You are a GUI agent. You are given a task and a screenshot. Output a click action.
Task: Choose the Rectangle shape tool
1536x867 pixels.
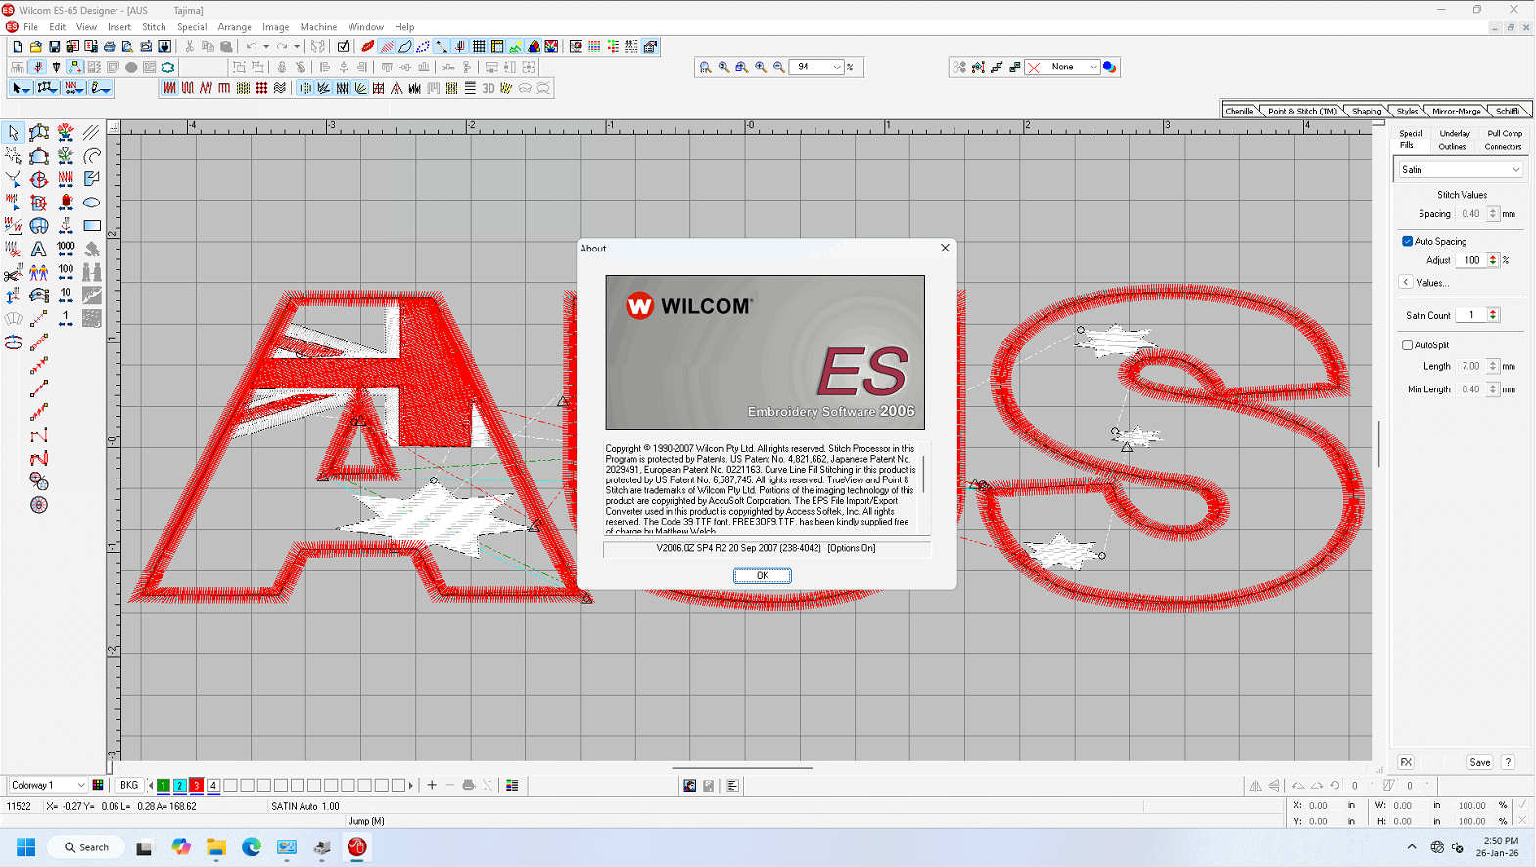(x=92, y=226)
